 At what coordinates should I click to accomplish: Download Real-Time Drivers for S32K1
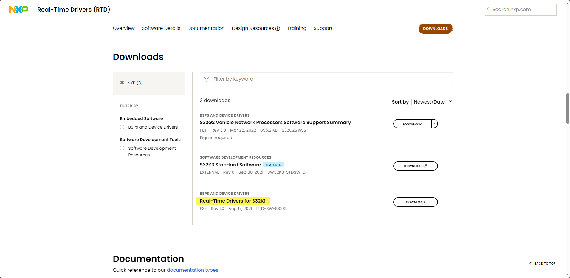pos(415,202)
